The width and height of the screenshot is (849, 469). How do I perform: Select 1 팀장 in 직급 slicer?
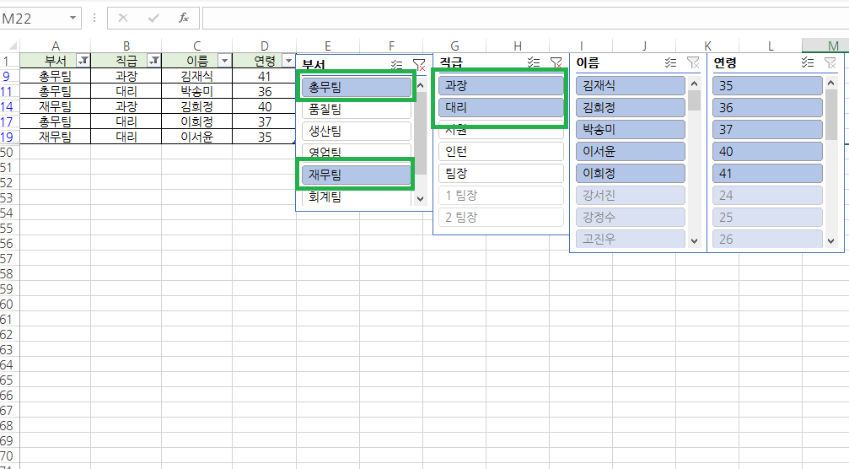[501, 195]
